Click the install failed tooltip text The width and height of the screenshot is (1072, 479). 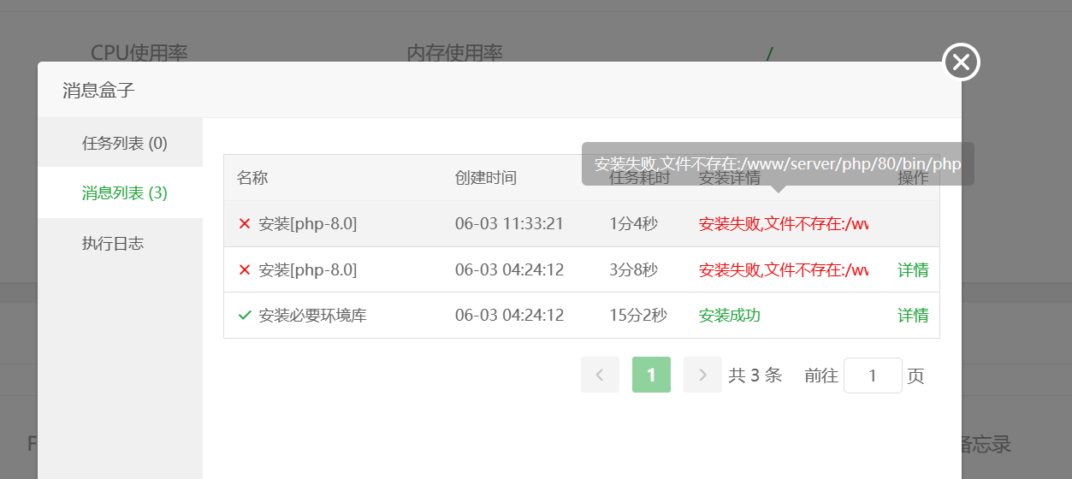click(x=778, y=163)
